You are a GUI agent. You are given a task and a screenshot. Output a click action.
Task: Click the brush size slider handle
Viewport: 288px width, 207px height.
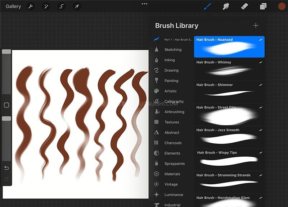pos(6,51)
